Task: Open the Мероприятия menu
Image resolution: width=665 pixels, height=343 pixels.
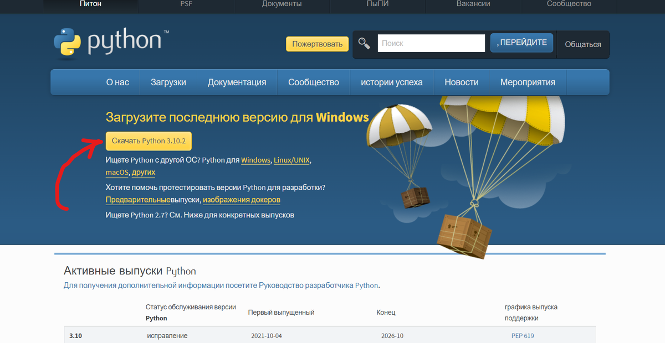Action: pos(528,82)
